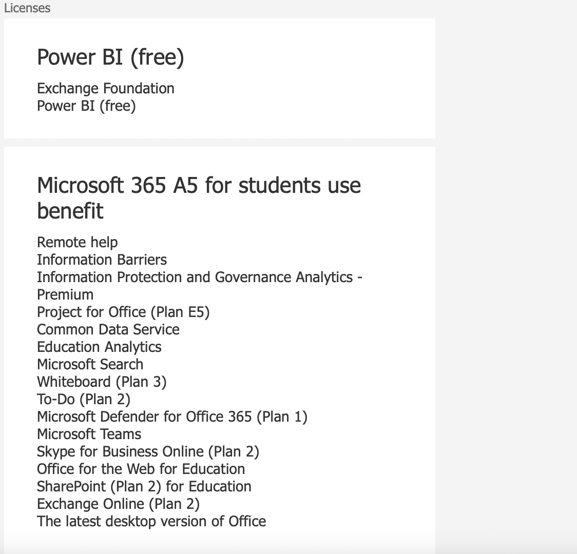Click the Remote help item

coord(78,242)
